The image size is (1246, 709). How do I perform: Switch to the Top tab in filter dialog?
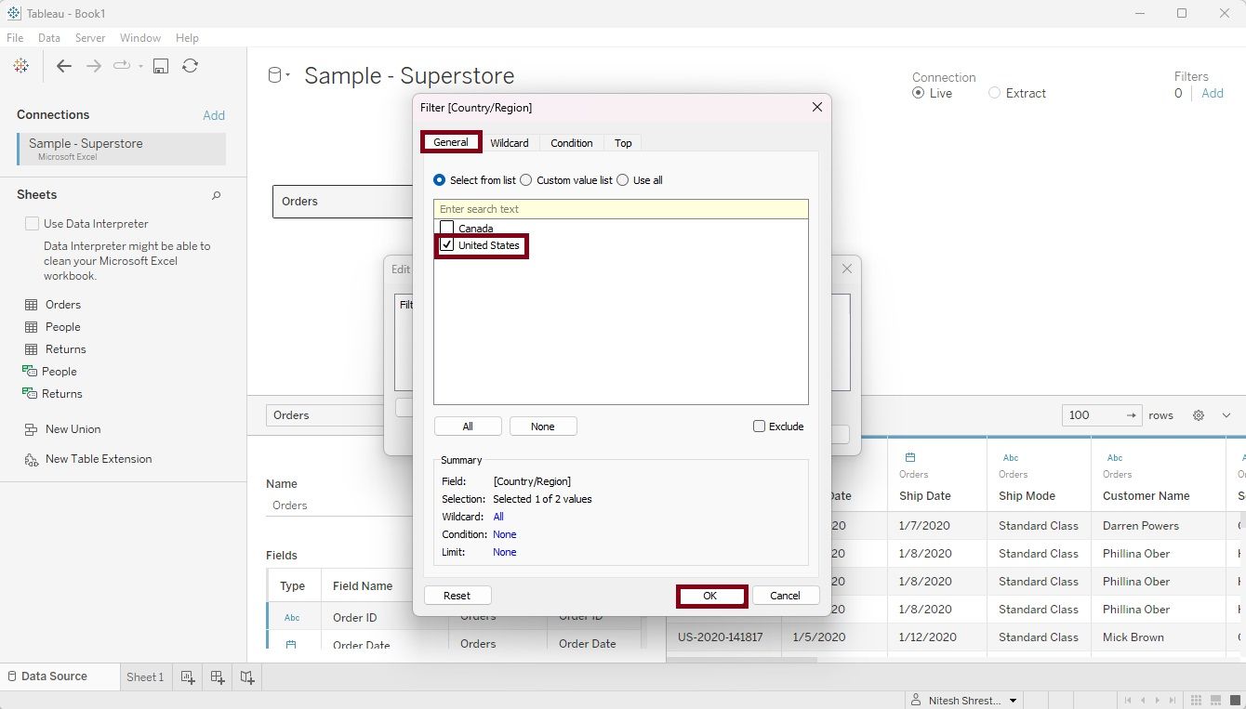point(623,143)
